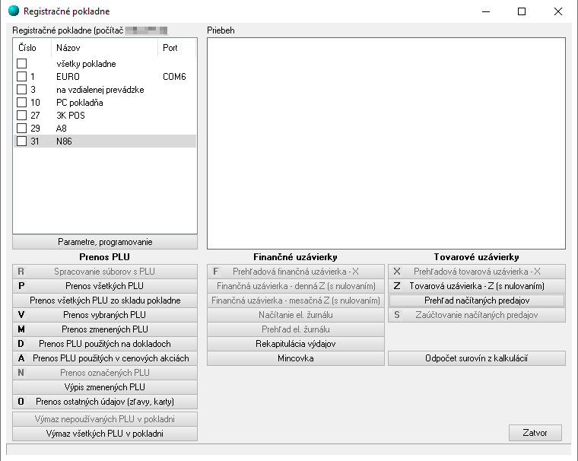578x461 pixels.
Task: Open 'Parametre, programovanie' button
Action: coord(105,242)
